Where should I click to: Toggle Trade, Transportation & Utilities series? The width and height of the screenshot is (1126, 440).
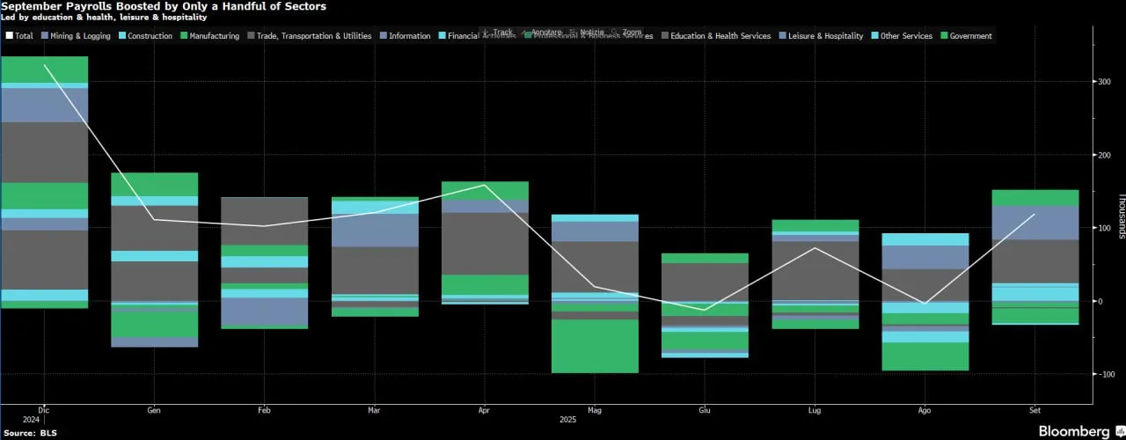pyautogui.click(x=311, y=36)
